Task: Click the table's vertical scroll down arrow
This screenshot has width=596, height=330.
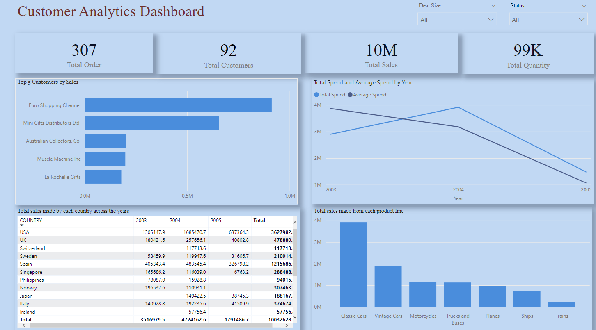Action: (x=295, y=318)
